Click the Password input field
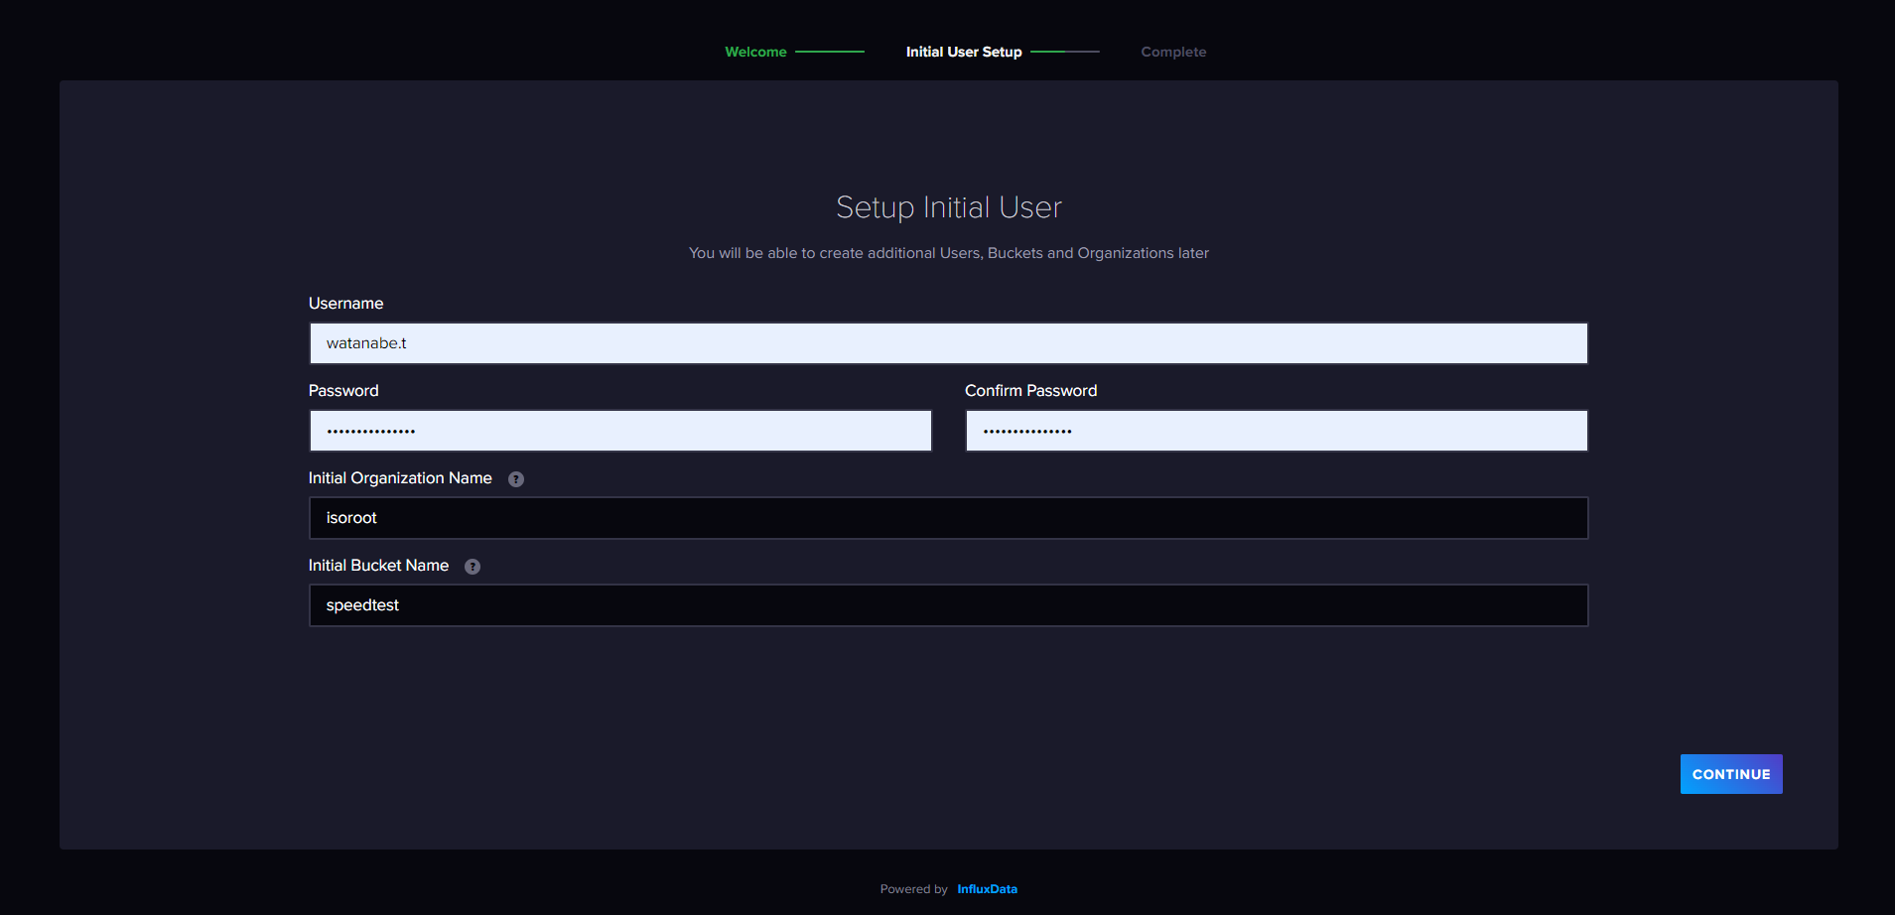1895x915 pixels. tap(619, 430)
